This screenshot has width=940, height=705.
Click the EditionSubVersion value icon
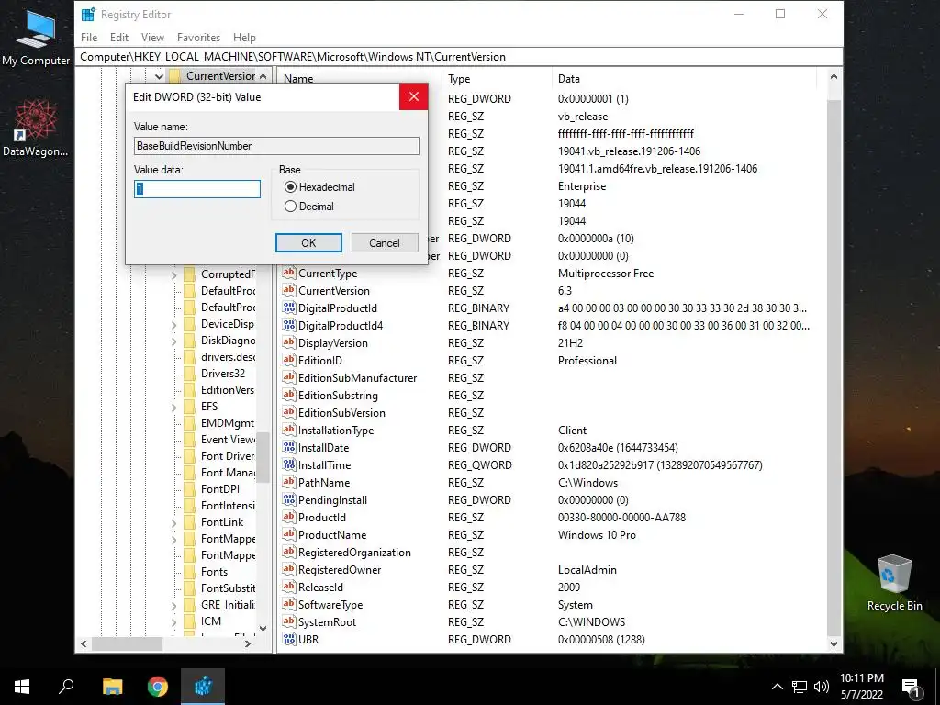[289, 412]
